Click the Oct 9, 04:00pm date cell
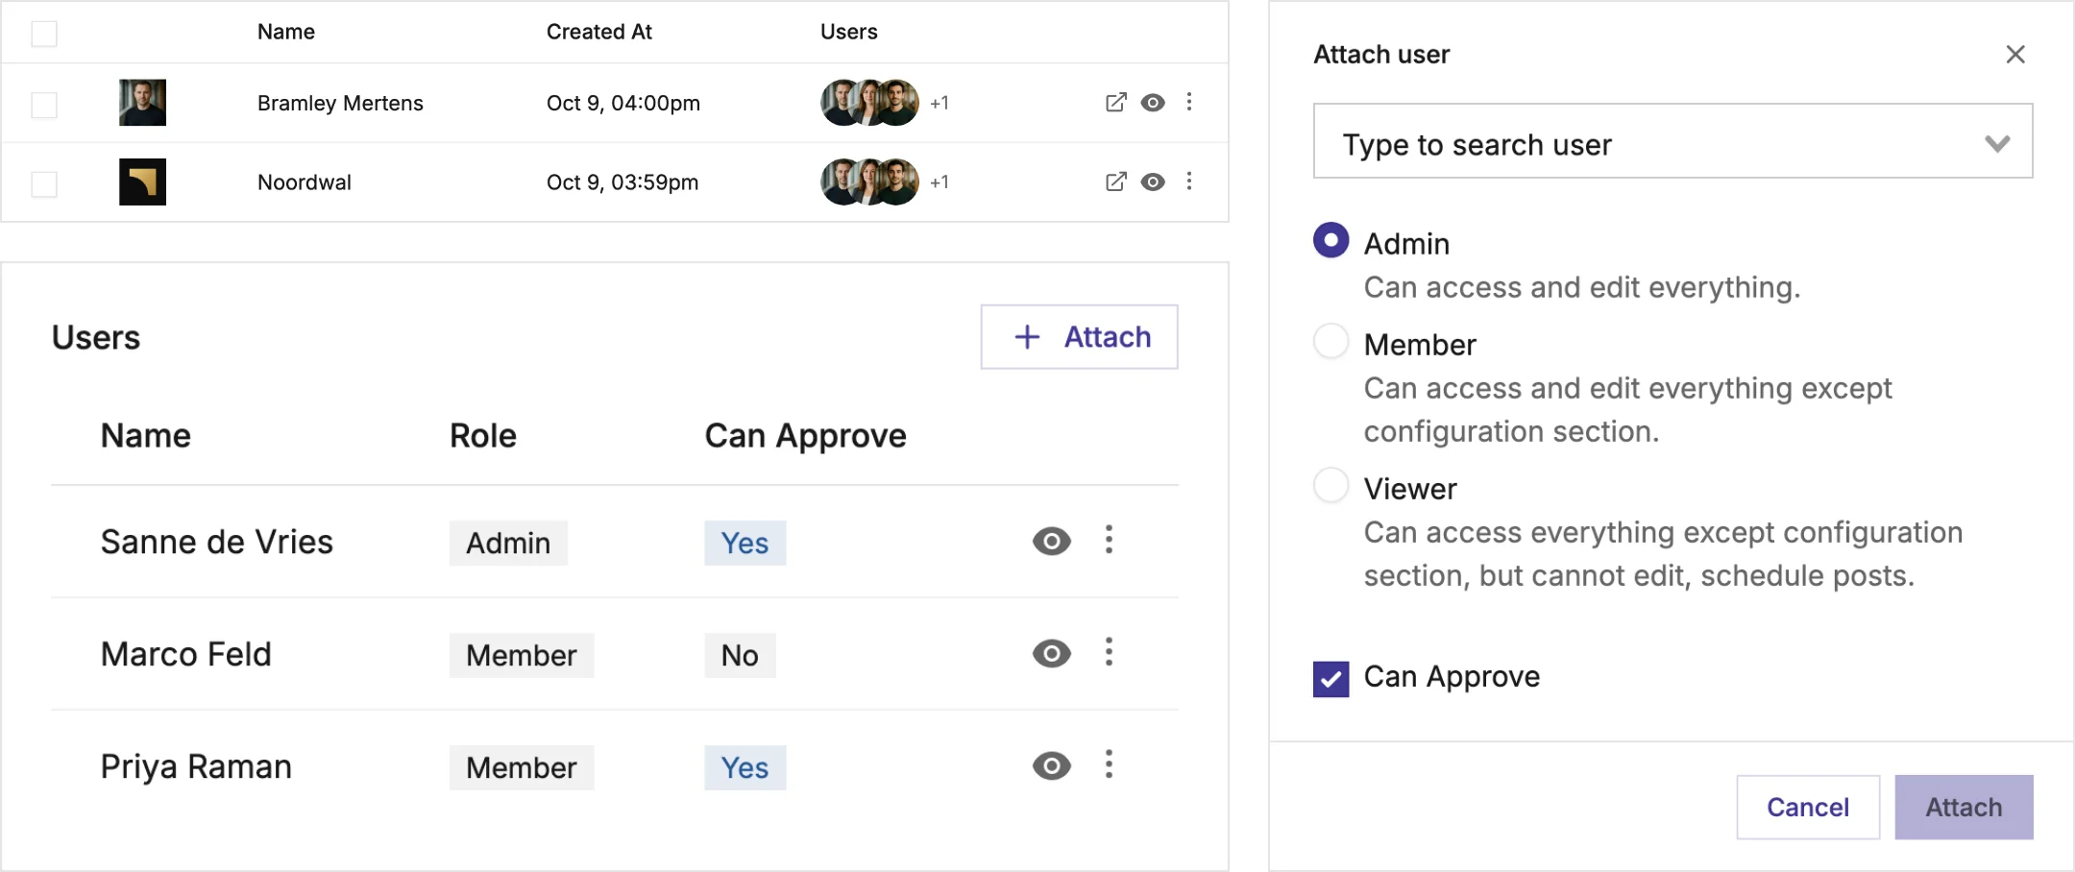Viewport: 2075px width, 872px height. [x=622, y=103]
